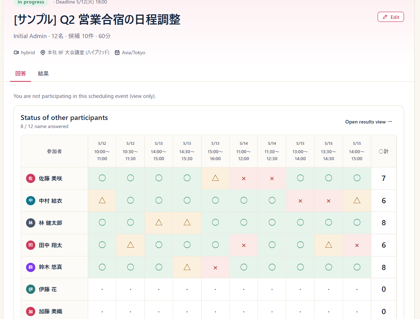Select the 5/15 14:00〜15:00 column header
The height and width of the screenshot is (319, 420).
tap(357, 151)
